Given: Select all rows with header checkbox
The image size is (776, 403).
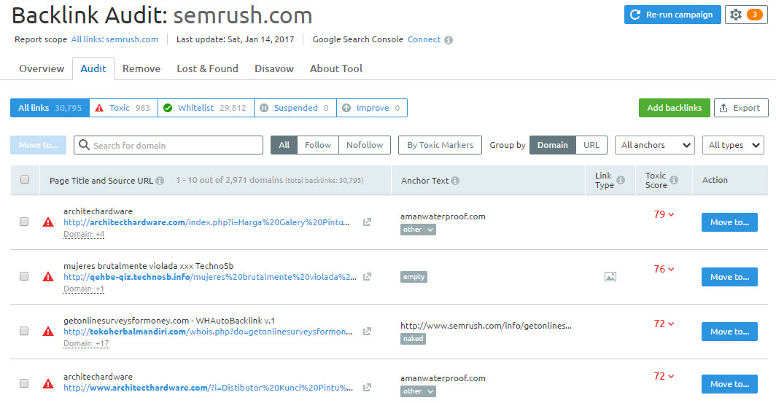Looking at the screenshot, I should click(x=25, y=179).
